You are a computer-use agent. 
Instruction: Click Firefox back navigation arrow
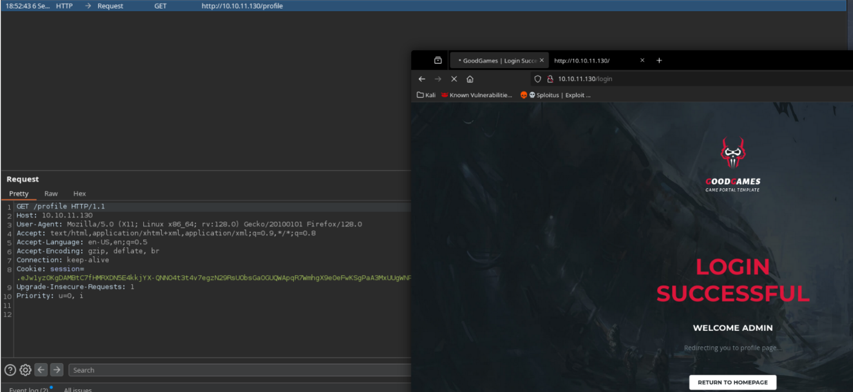tap(422, 79)
